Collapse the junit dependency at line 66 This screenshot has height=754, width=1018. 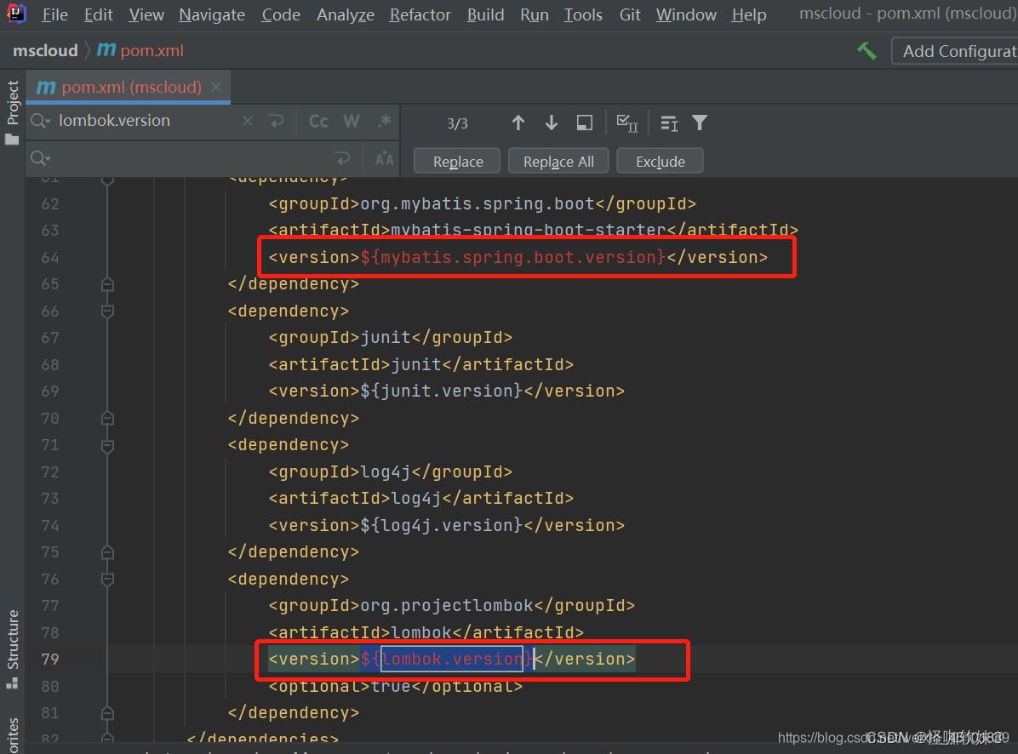pos(107,311)
